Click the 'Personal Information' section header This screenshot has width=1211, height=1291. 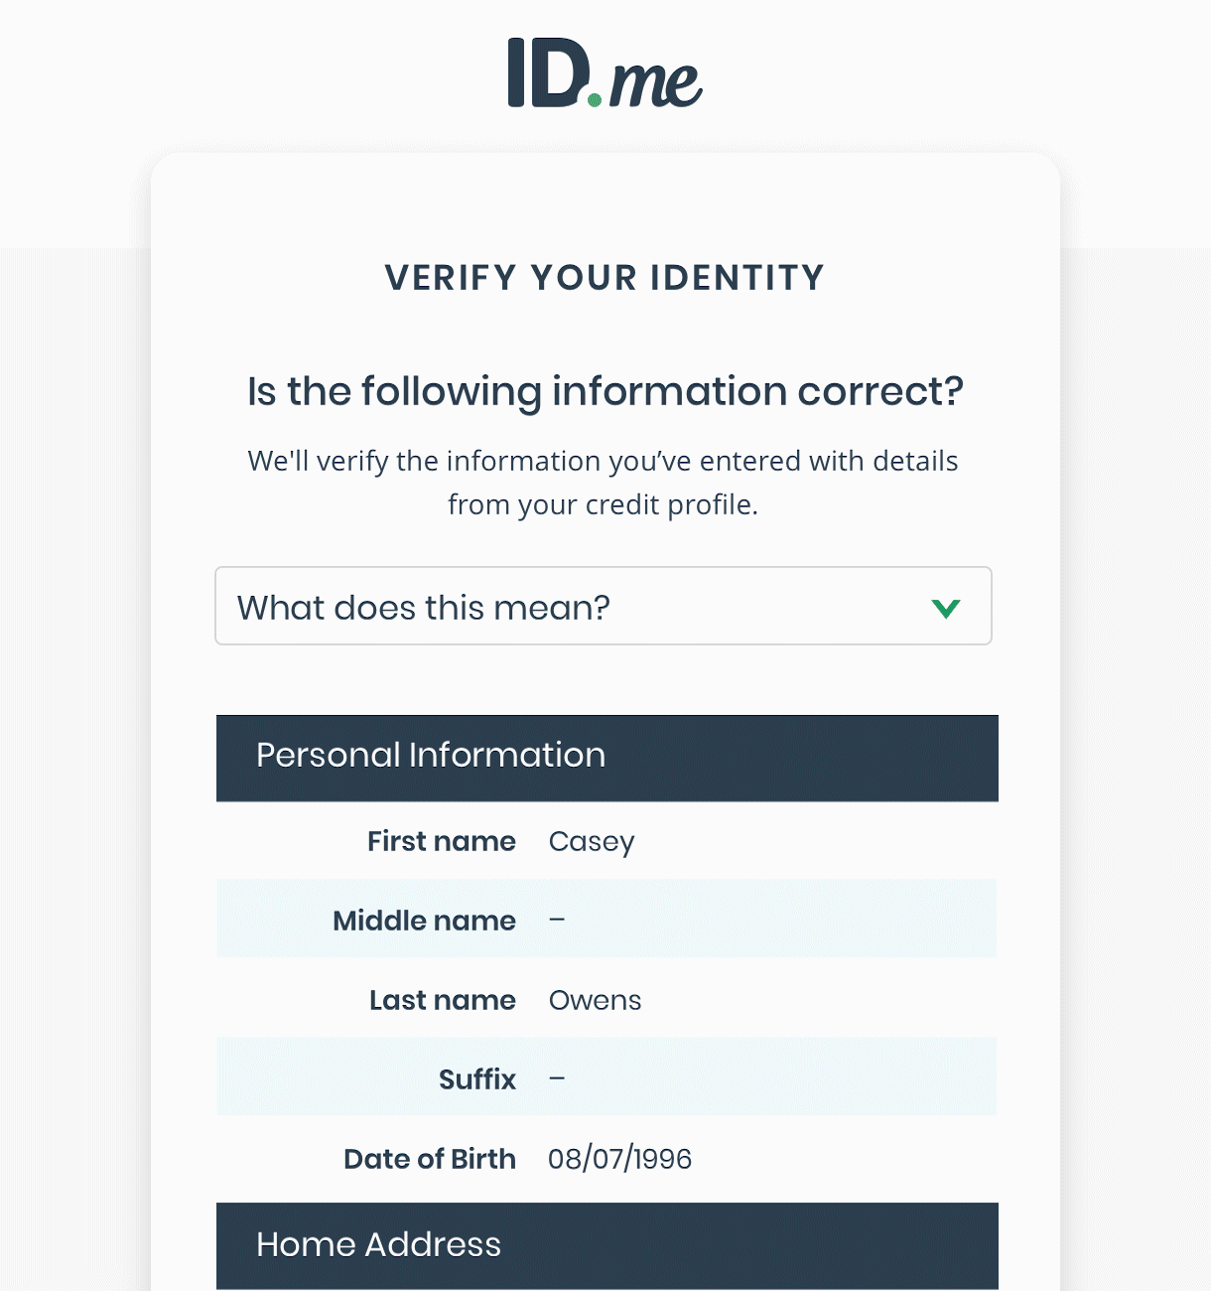431,757
